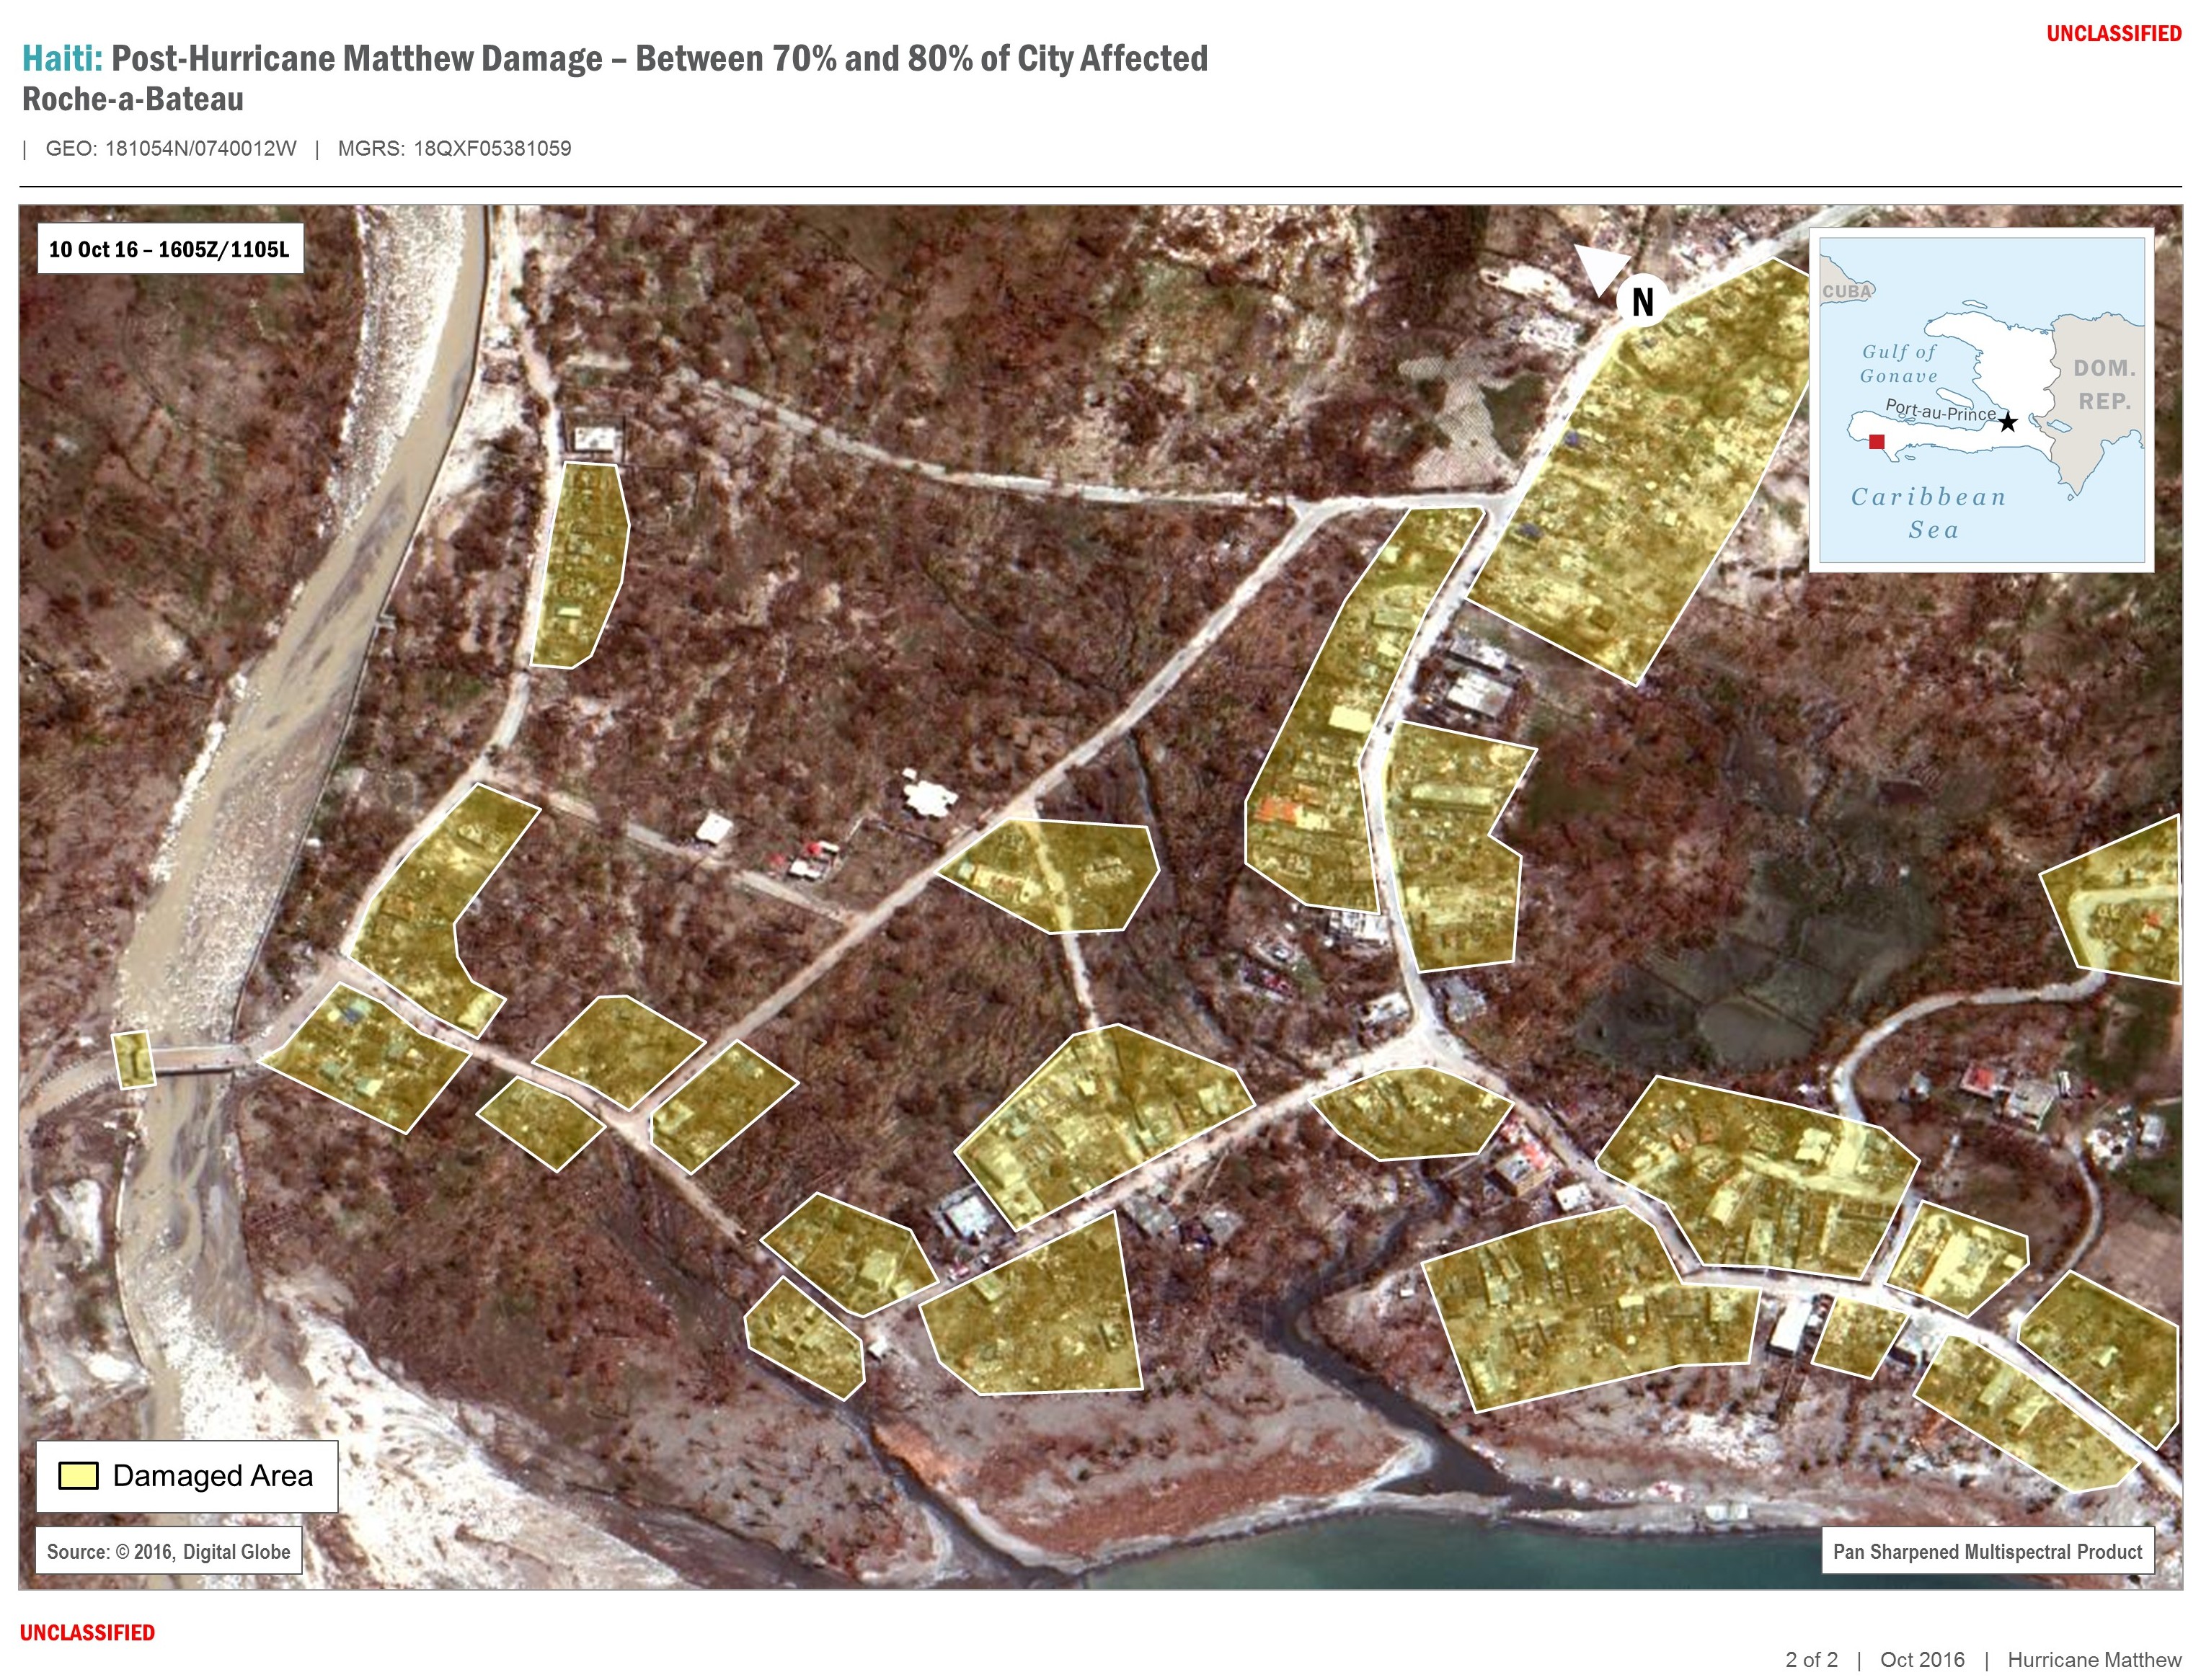The width and height of the screenshot is (2201, 1680).
Task: Click the top-right UNCLASSIFIED marking
Action: point(2113,33)
